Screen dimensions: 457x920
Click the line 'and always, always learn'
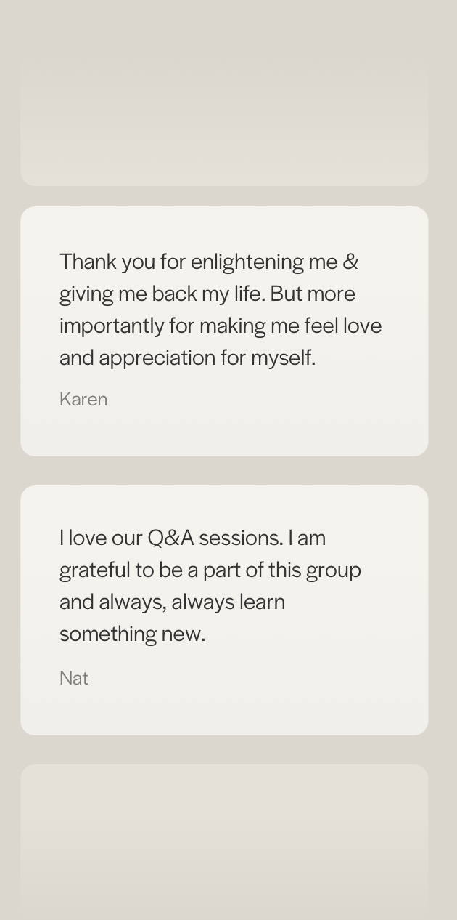(172, 602)
